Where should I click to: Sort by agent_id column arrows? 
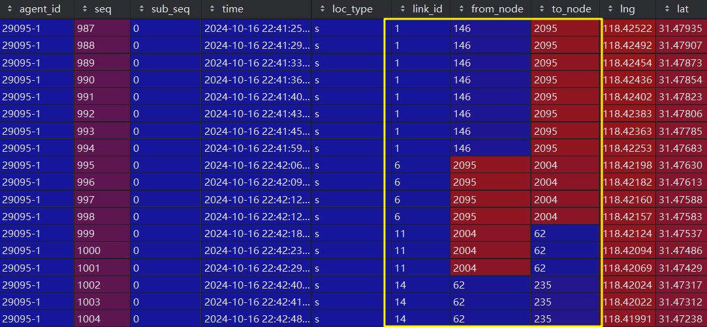(10, 9)
